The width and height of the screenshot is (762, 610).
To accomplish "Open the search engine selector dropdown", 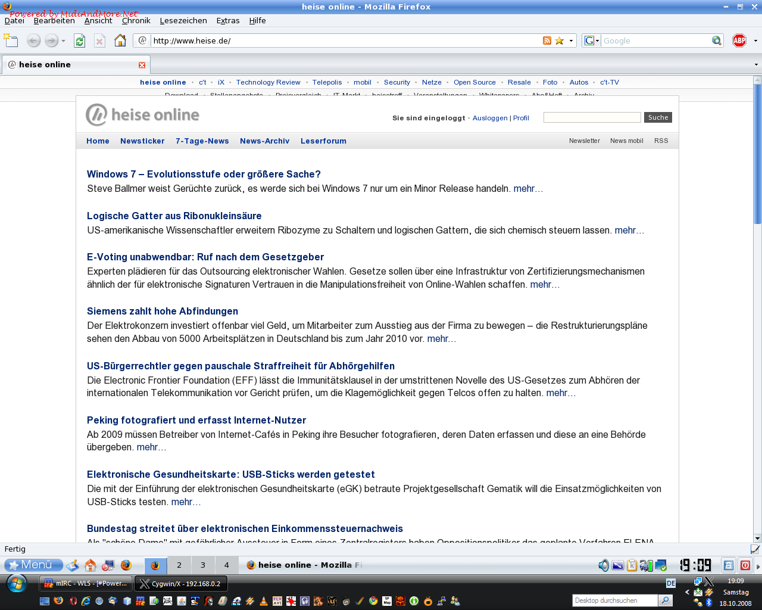I will click(591, 41).
